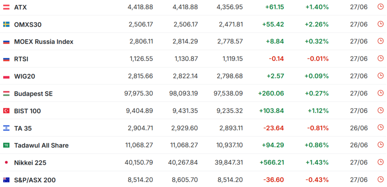Click the Australia flag next to S&P/ASX 200
The image size is (387, 187).
6,180
